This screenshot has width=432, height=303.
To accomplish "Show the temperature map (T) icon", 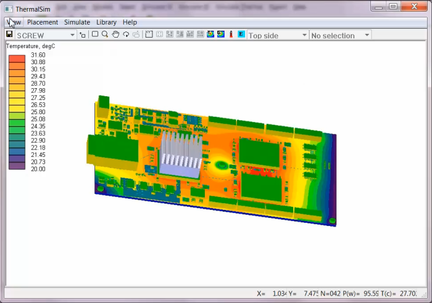I will pyautogui.click(x=210, y=34).
